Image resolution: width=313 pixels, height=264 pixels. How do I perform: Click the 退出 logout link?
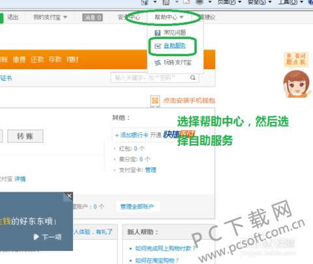click(x=13, y=17)
